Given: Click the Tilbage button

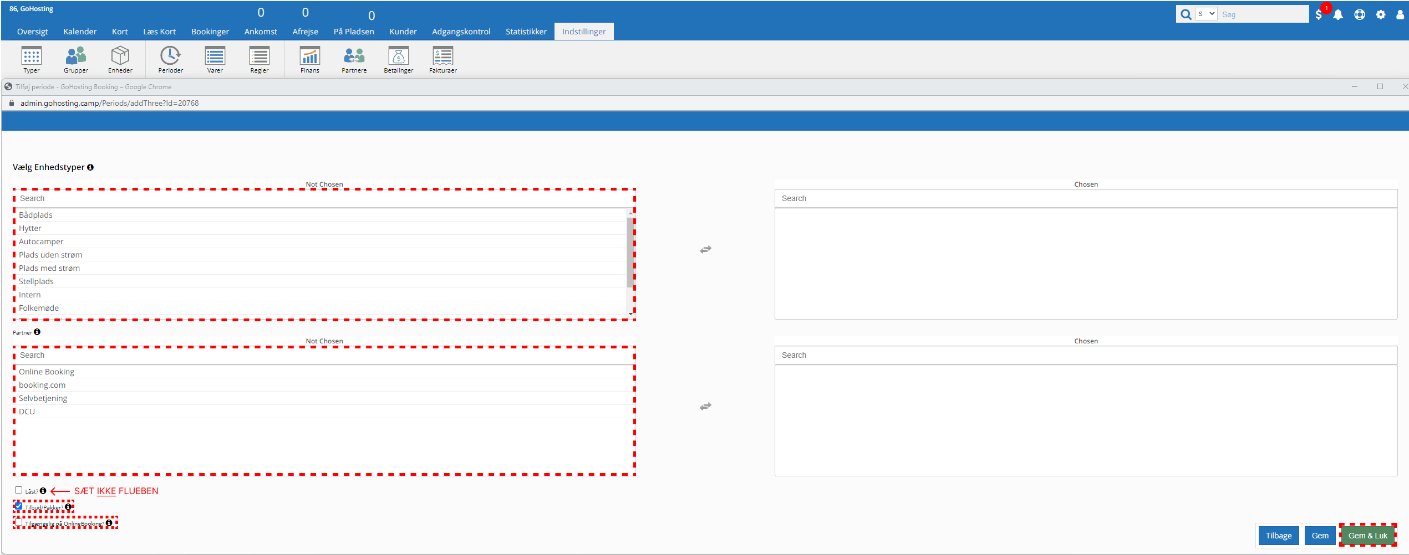Looking at the screenshot, I should 1278,536.
